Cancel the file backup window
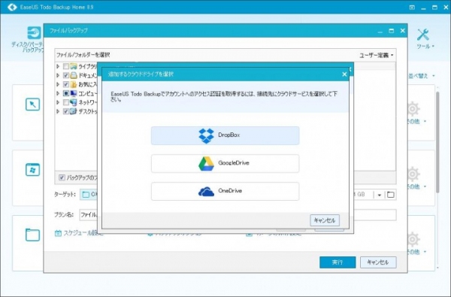Screen dimensions: 451x297 tap(378, 262)
